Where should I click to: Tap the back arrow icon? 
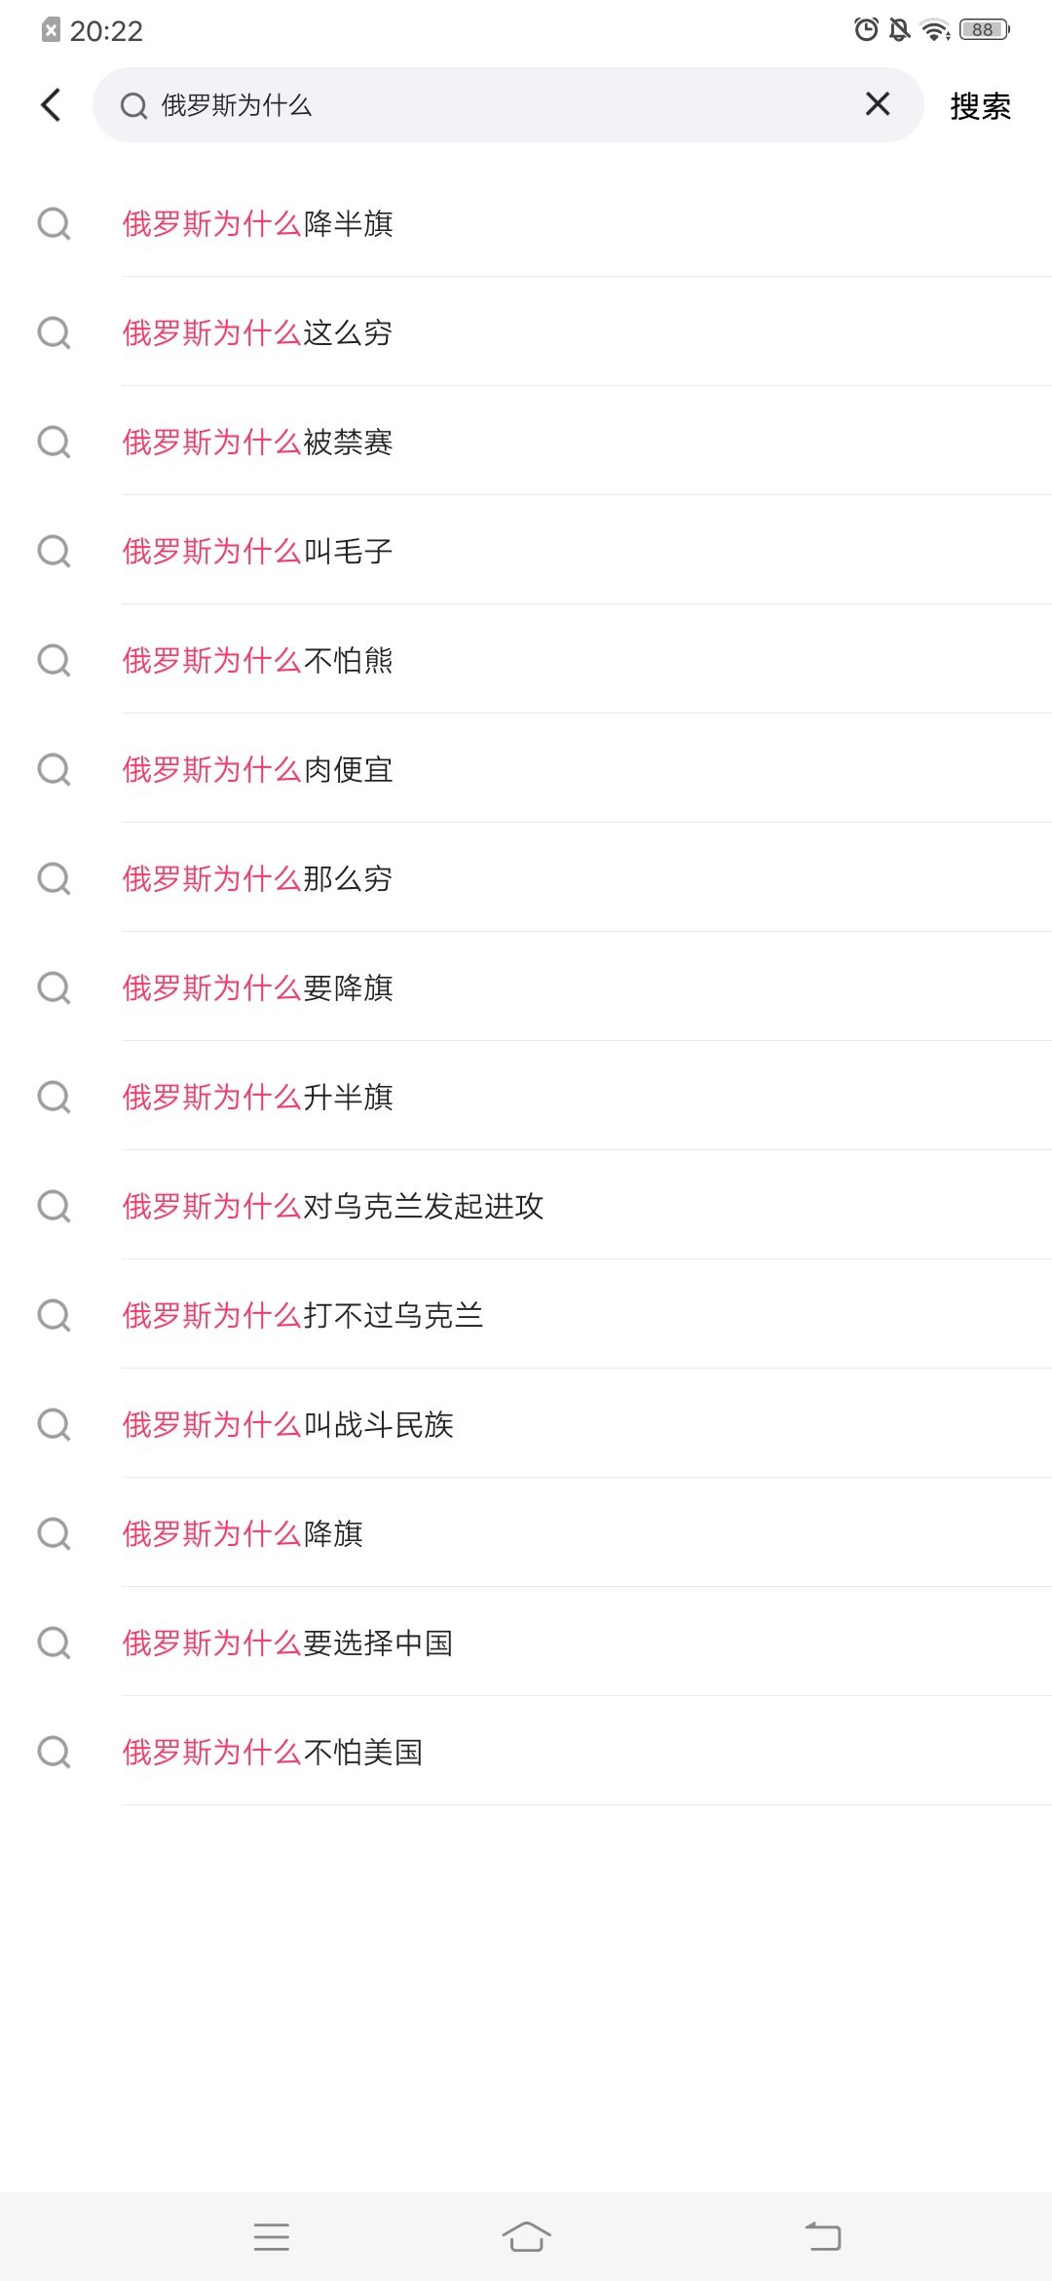(52, 105)
